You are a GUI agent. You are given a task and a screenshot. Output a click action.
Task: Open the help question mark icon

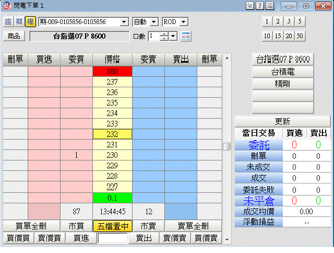[260, 5]
